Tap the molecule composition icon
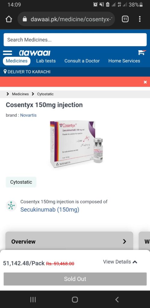Screen dimensions: 150x308 (11, 206)
